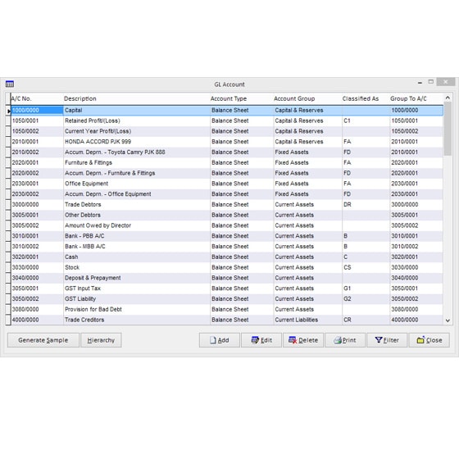Click the Print button
The width and height of the screenshot is (459, 459).
click(x=345, y=340)
